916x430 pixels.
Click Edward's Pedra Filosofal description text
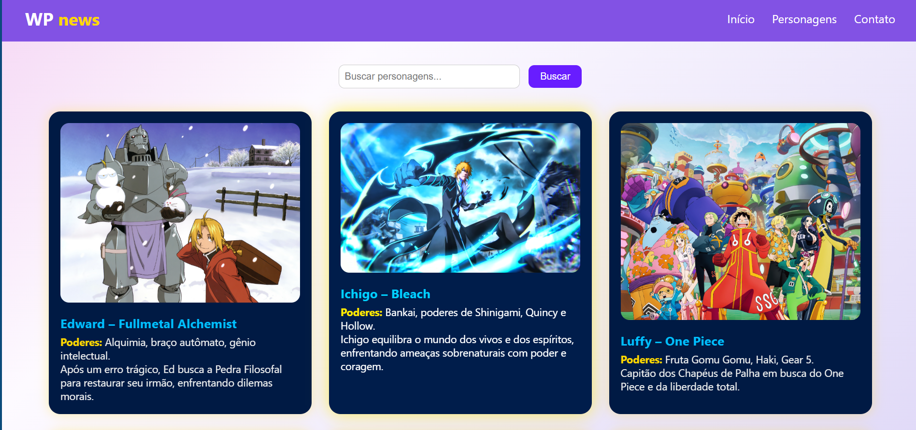pyautogui.click(x=171, y=383)
